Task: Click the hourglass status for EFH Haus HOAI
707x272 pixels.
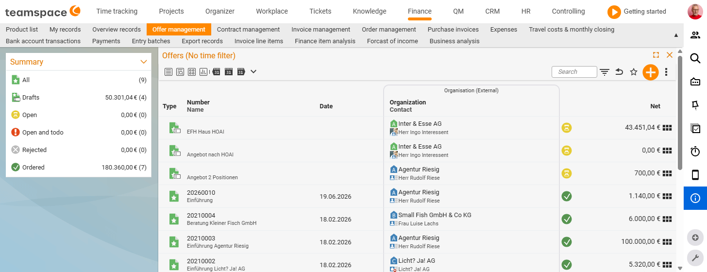Action: [567, 128]
